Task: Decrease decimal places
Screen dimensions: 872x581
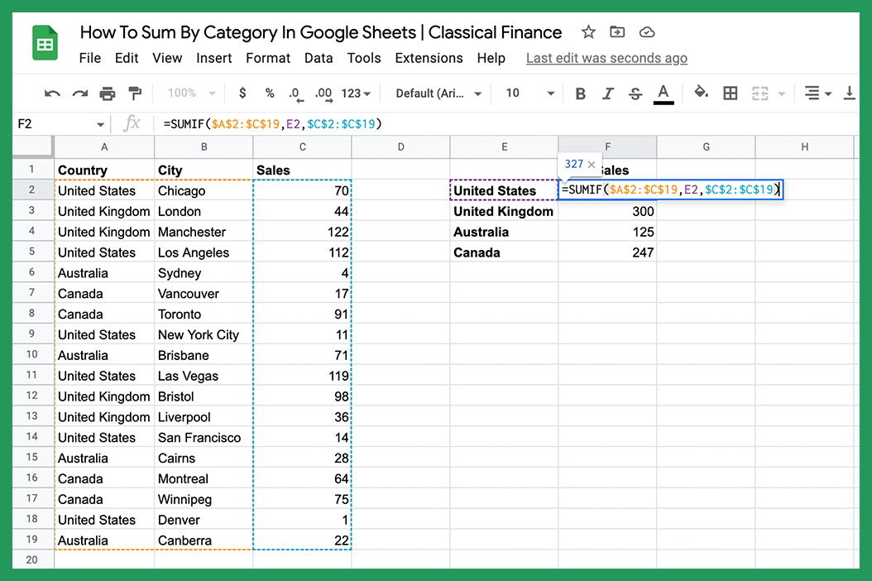Action: click(x=295, y=94)
